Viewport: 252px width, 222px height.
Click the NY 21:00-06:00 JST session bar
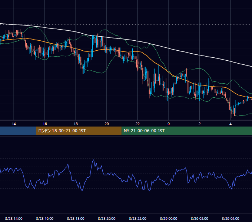186,131
